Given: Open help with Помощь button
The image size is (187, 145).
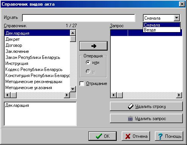Looking at the screenshot, I should coord(169,136).
